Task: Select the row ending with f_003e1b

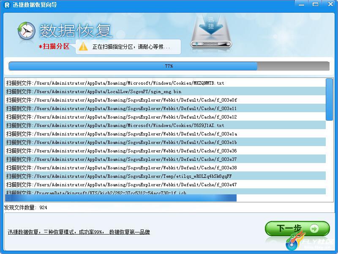Action: point(165,142)
